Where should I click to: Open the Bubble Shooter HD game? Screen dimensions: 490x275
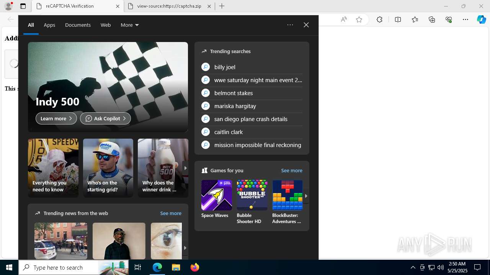point(252,202)
